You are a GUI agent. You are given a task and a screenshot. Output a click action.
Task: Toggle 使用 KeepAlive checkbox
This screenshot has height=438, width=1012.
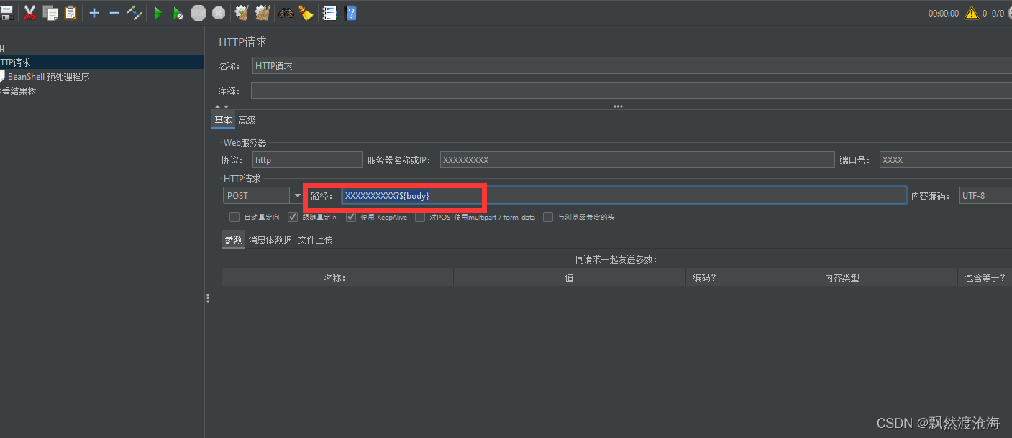351,217
